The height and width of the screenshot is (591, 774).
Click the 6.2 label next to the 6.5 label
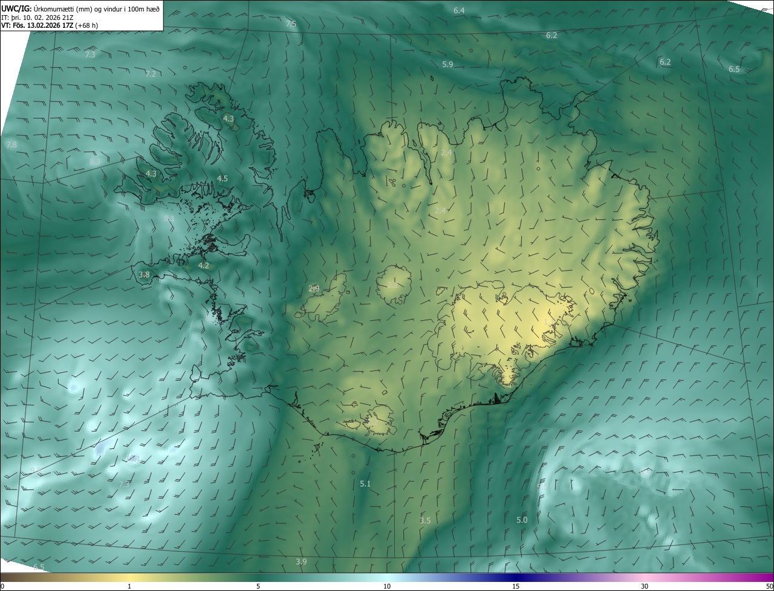pyautogui.click(x=665, y=62)
